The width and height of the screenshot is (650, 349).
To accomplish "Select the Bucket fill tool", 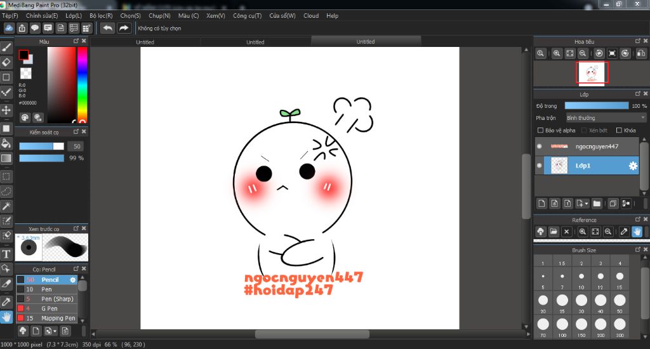I will click(x=6, y=143).
